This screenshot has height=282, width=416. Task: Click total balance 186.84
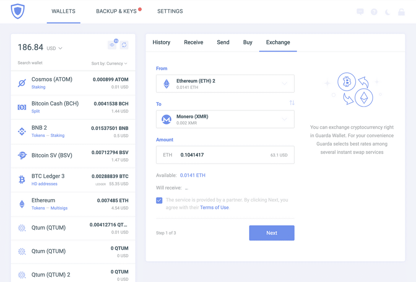click(30, 47)
